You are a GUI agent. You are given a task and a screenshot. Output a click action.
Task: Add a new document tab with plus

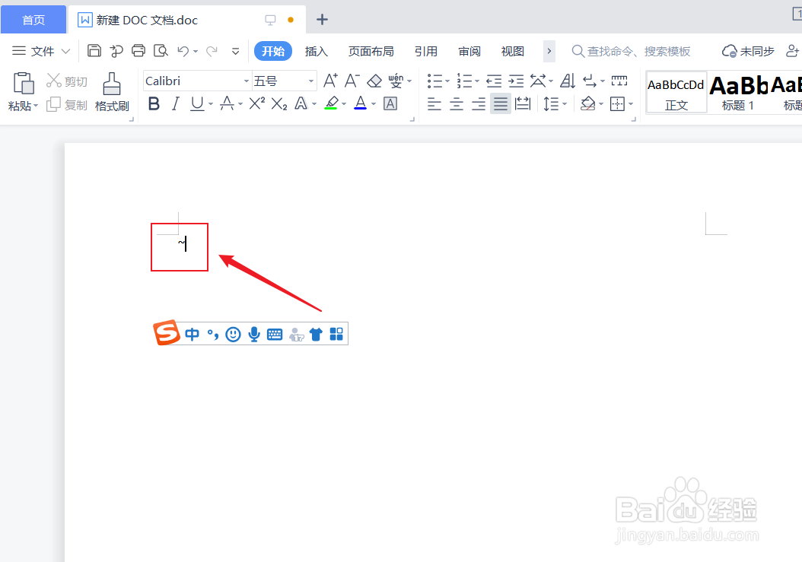(x=322, y=20)
